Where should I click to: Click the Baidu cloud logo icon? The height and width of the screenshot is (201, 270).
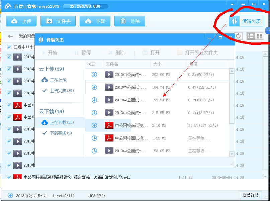[x=8, y=6]
